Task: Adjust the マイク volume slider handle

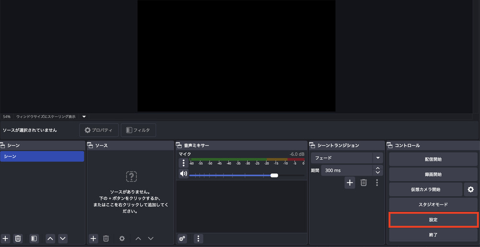Action: coord(274,175)
